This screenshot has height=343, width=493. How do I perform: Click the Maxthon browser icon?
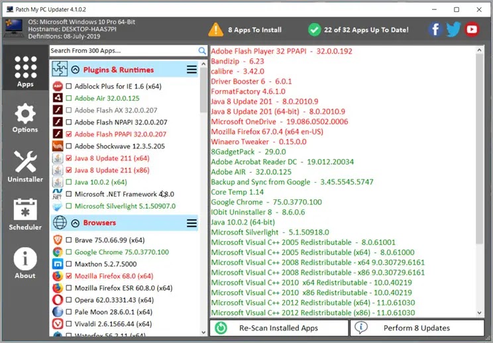[x=58, y=264]
